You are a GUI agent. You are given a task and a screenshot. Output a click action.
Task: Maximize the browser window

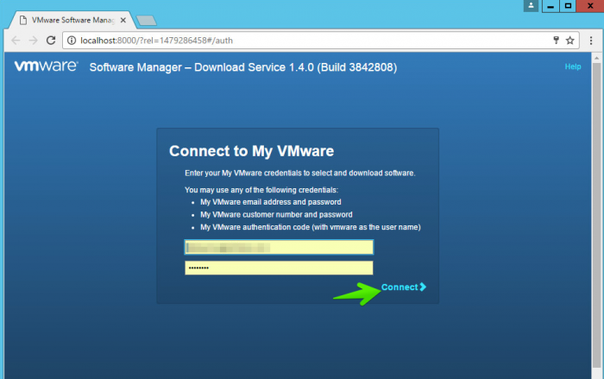pos(568,6)
